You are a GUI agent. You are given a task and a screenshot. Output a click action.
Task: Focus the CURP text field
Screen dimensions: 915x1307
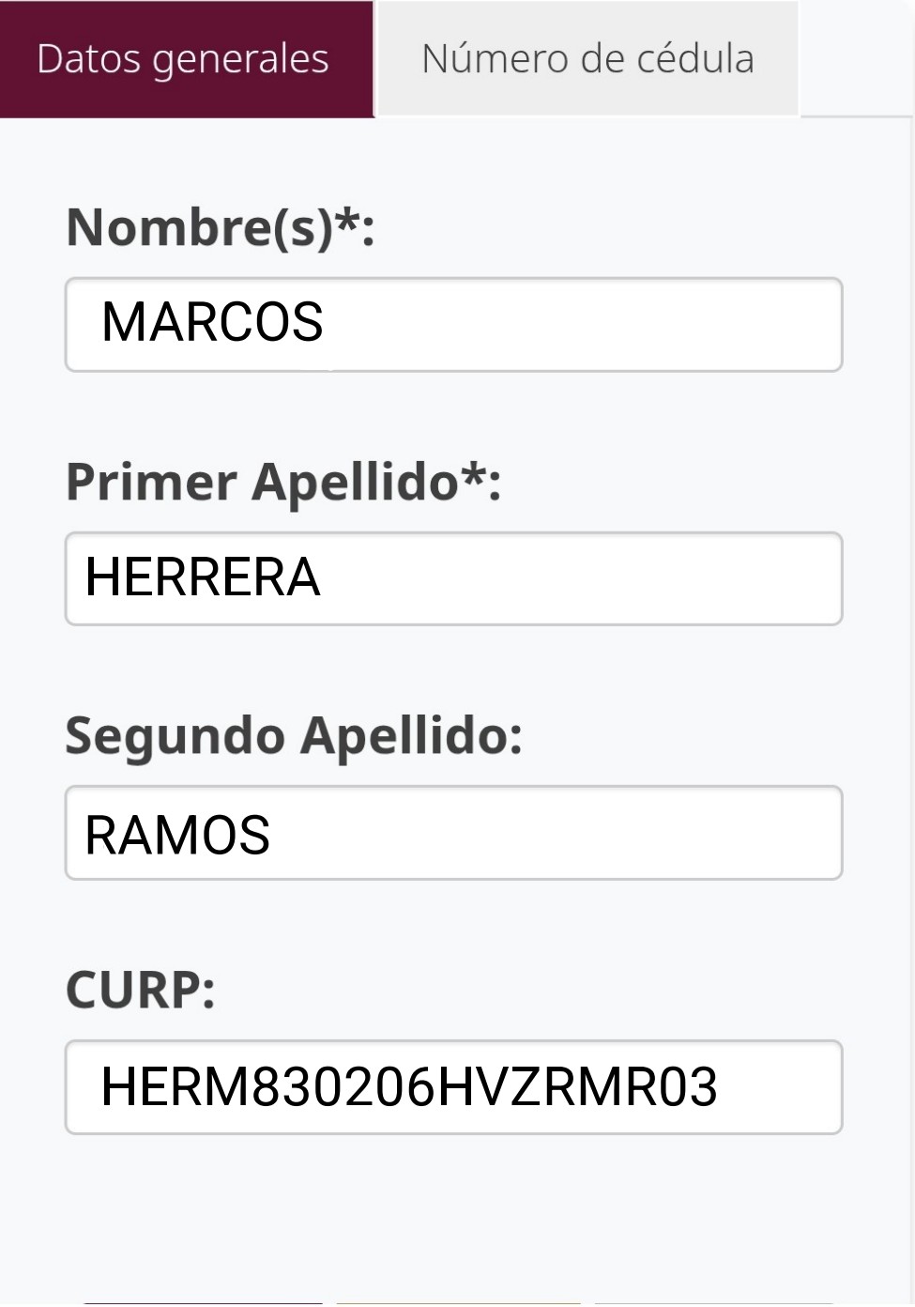(x=779, y=1087)
